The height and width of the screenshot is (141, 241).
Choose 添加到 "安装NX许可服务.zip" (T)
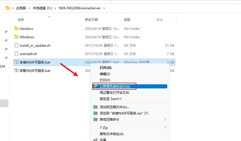pyautogui.click(x=124, y=113)
